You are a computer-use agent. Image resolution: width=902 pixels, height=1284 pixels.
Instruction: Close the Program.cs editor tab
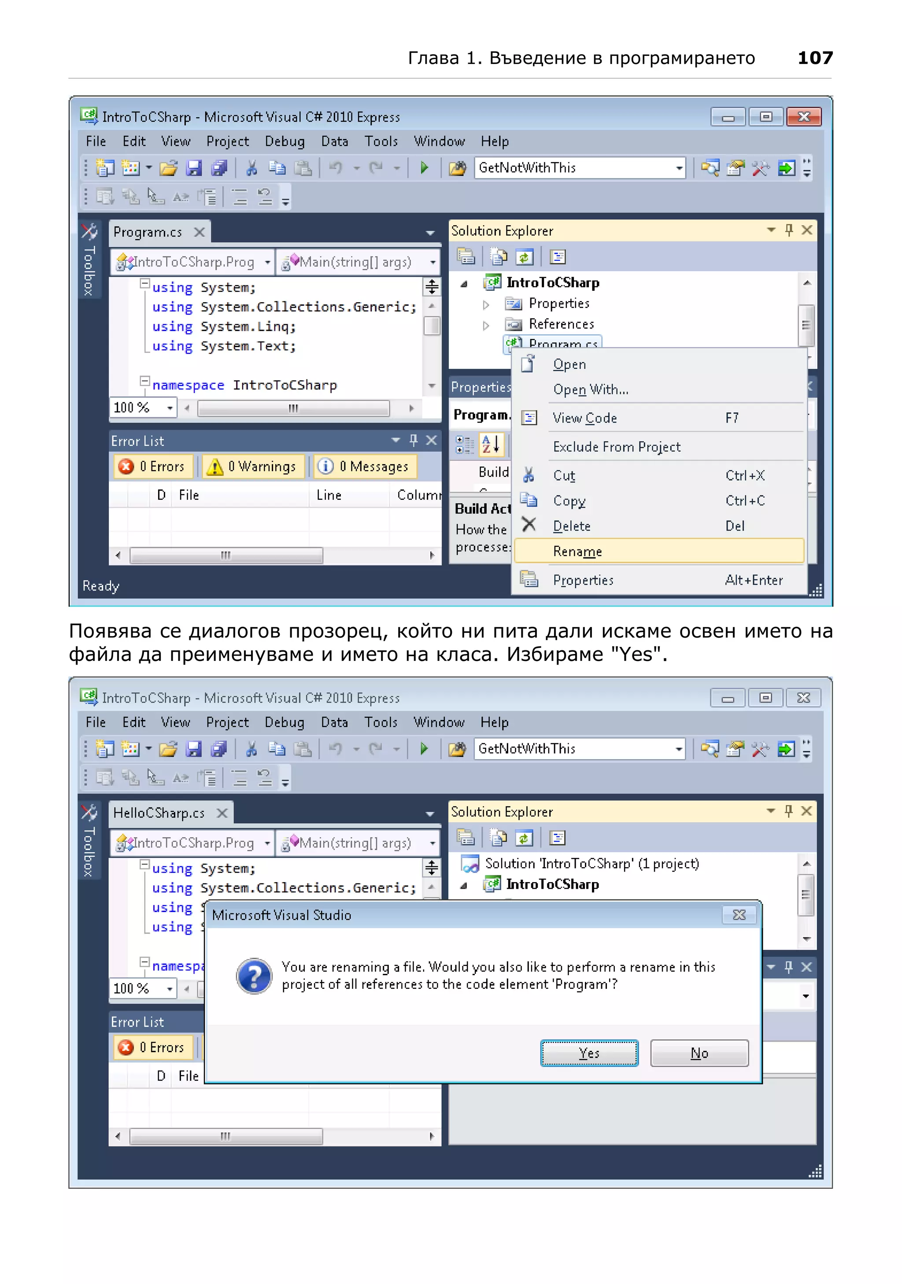pyautogui.click(x=199, y=231)
